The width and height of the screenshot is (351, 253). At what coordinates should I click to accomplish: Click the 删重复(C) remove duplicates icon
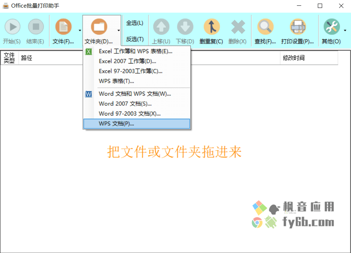pos(211,27)
